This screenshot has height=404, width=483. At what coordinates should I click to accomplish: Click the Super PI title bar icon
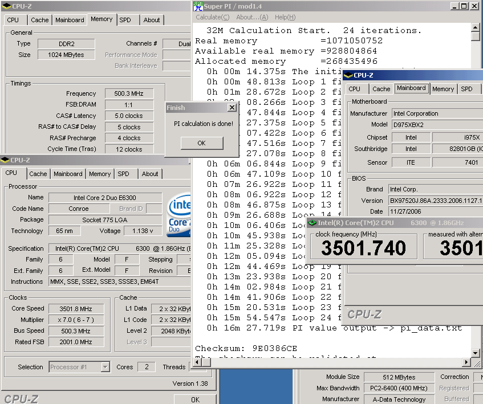[x=198, y=6]
